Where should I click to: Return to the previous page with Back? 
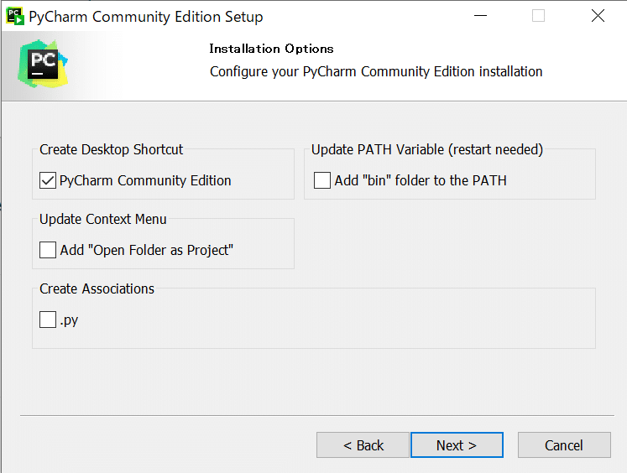363,445
